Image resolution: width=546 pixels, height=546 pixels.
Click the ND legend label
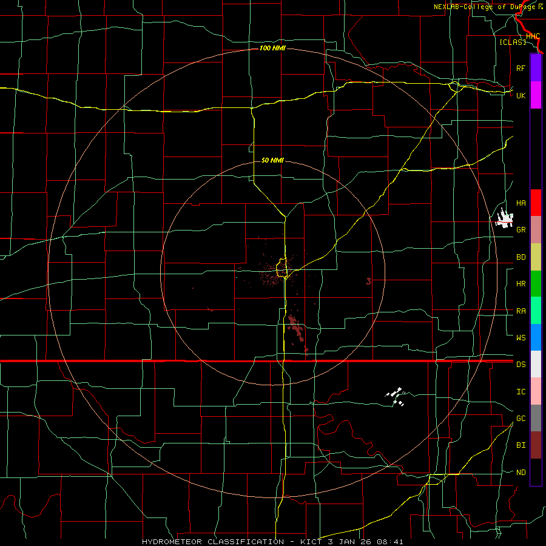[x=521, y=473]
